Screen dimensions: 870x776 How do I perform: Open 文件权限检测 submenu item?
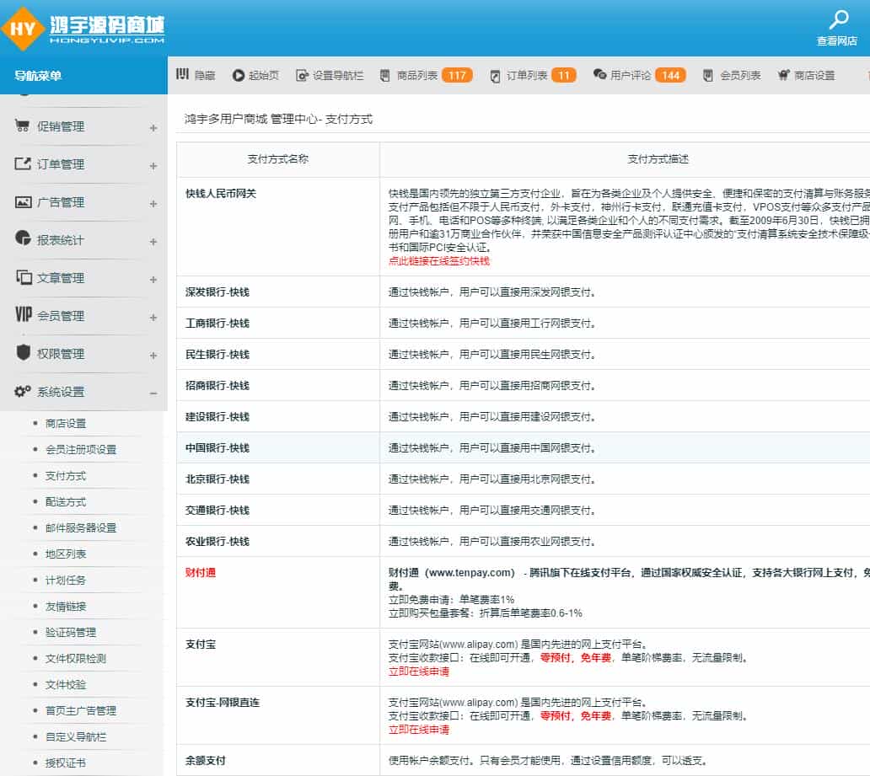76,658
